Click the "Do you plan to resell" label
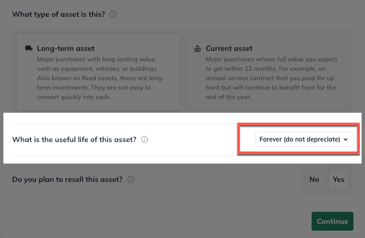 pyautogui.click(x=67, y=179)
